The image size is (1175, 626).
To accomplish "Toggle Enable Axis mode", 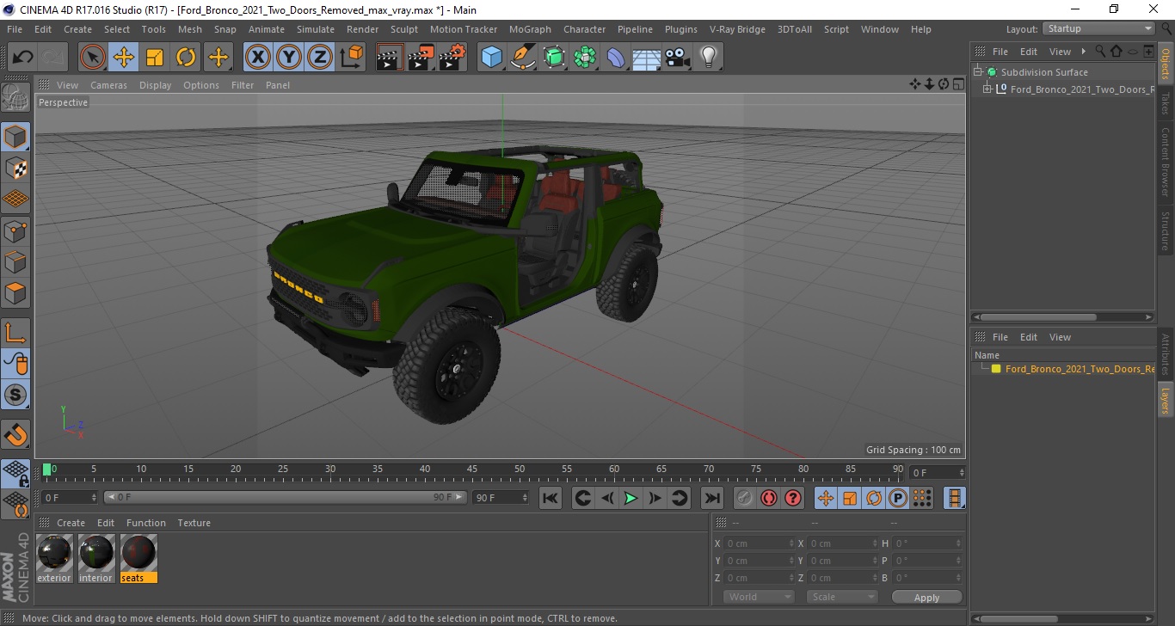I will 15,333.
